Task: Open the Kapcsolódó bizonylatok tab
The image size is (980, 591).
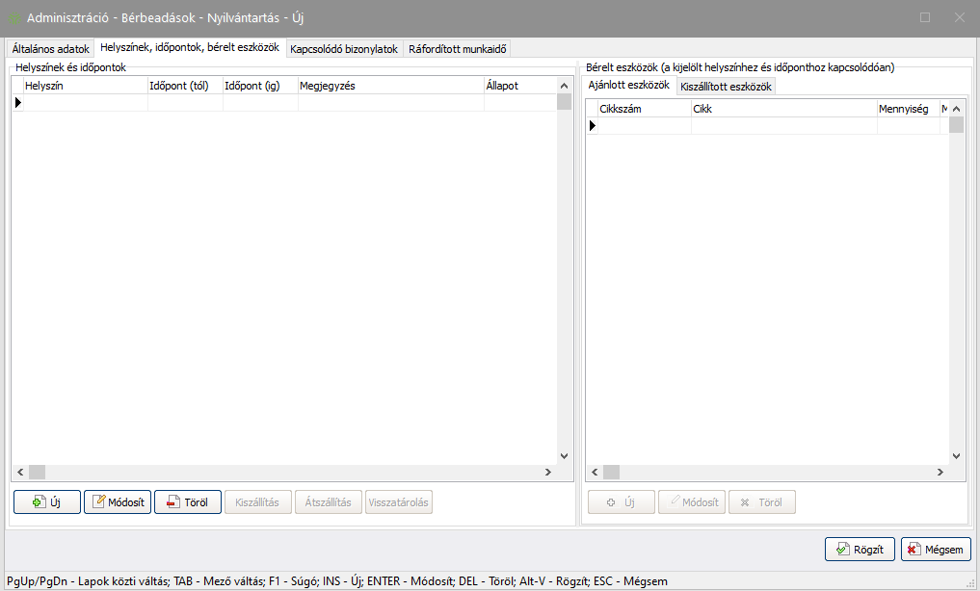Action: point(344,49)
